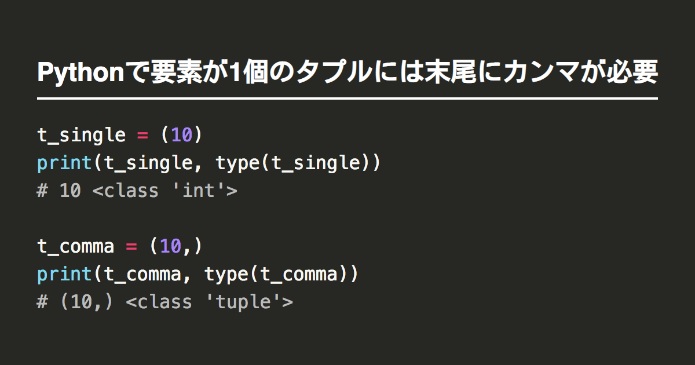
Task: Click the t_single variable assignment line
Action: tap(120, 135)
